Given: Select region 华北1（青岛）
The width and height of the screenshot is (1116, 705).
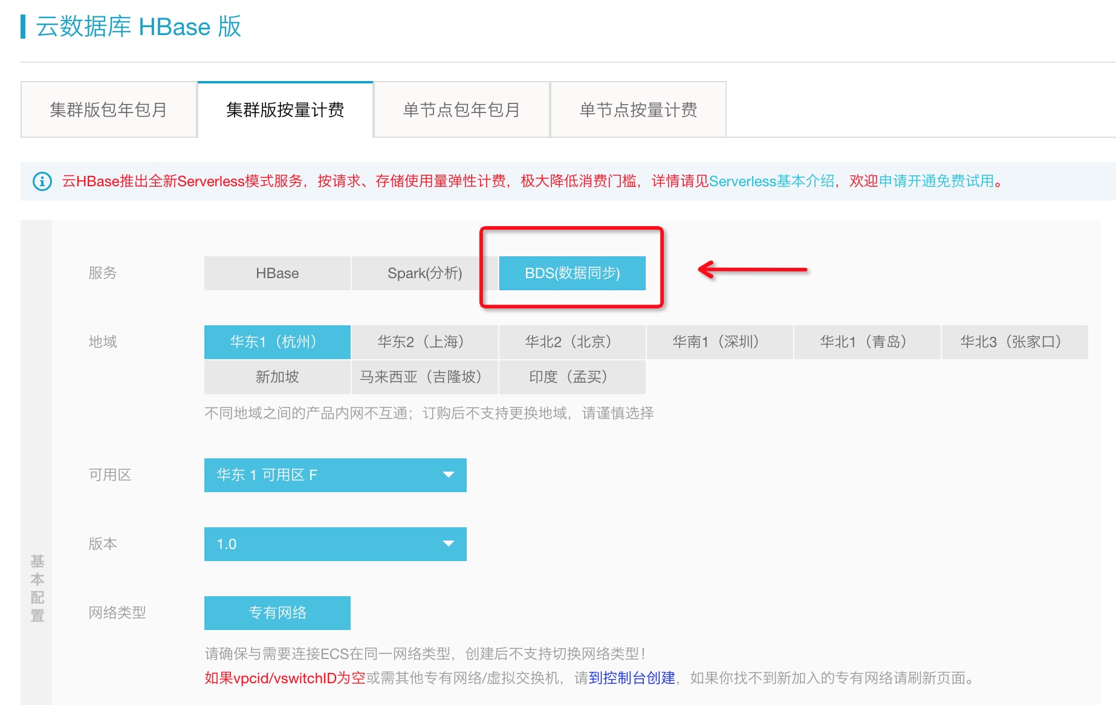Looking at the screenshot, I should point(868,342).
